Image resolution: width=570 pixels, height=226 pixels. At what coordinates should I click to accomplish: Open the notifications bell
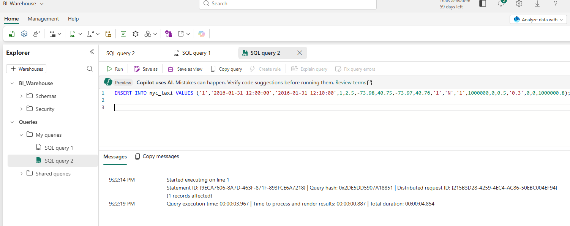(x=501, y=3)
